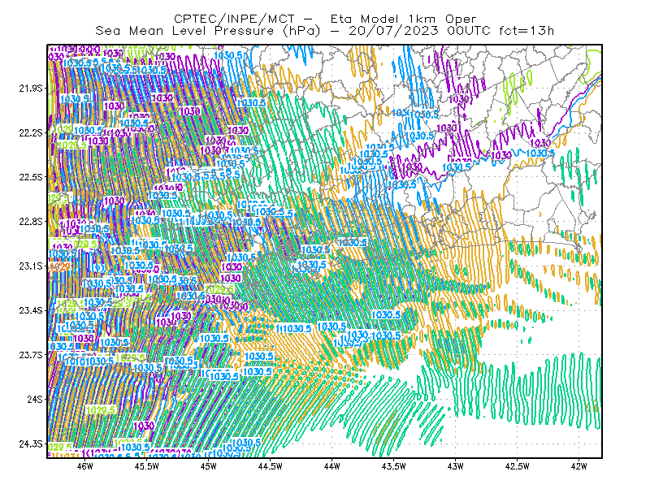This screenshot has width=650, height=502.
Task: Click the 24.3S latitude axis label
Action: [31, 444]
